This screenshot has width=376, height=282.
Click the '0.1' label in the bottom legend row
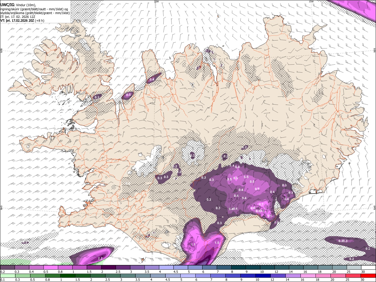tap(2, 280)
